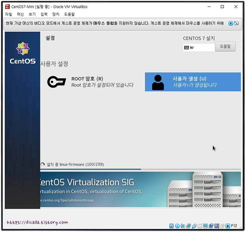
Task: Maximize the VirtualBox window
Action: tap(222, 7)
